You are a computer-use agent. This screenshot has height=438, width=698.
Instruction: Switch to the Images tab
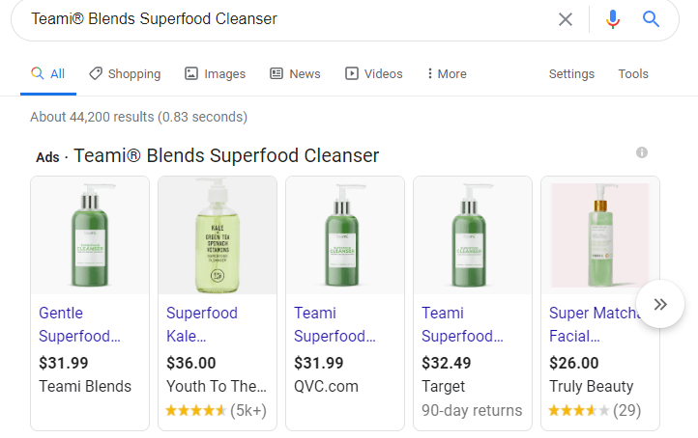pos(215,73)
